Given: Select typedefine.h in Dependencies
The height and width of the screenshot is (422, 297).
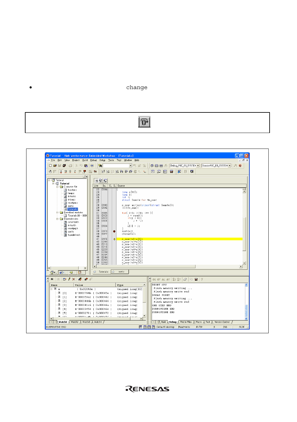Looking at the screenshot, I should click(x=74, y=235).
